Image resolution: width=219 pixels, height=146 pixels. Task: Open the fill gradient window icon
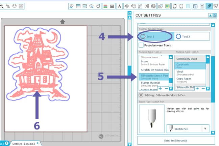tap(78, 6)
